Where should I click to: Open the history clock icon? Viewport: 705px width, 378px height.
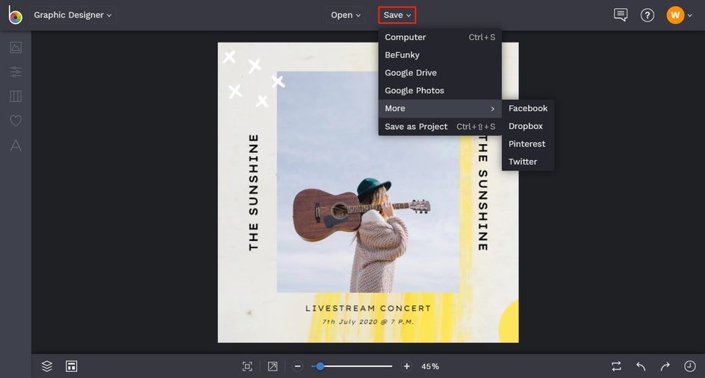click(x=690, y=366)
